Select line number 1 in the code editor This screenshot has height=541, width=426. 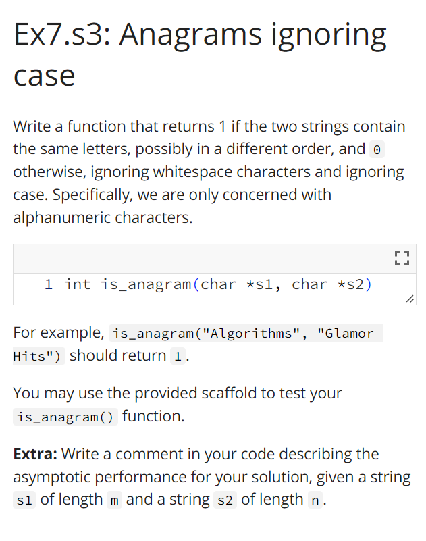tap(49, 284)
